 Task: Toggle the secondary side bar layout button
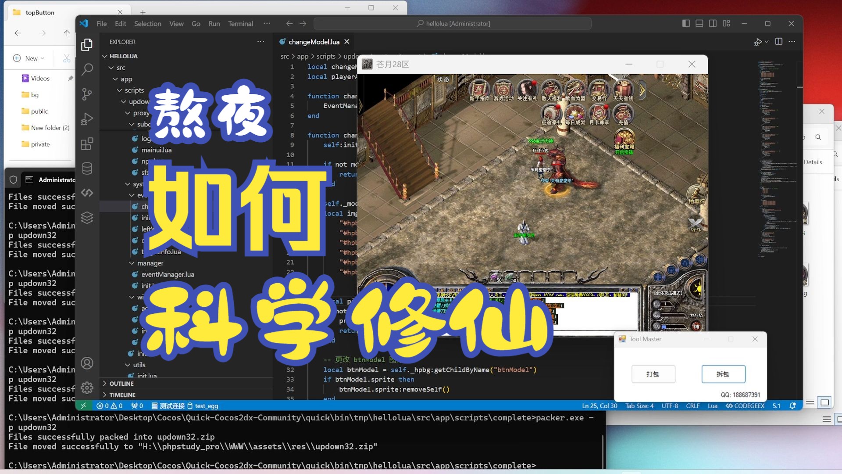[713, 24]
